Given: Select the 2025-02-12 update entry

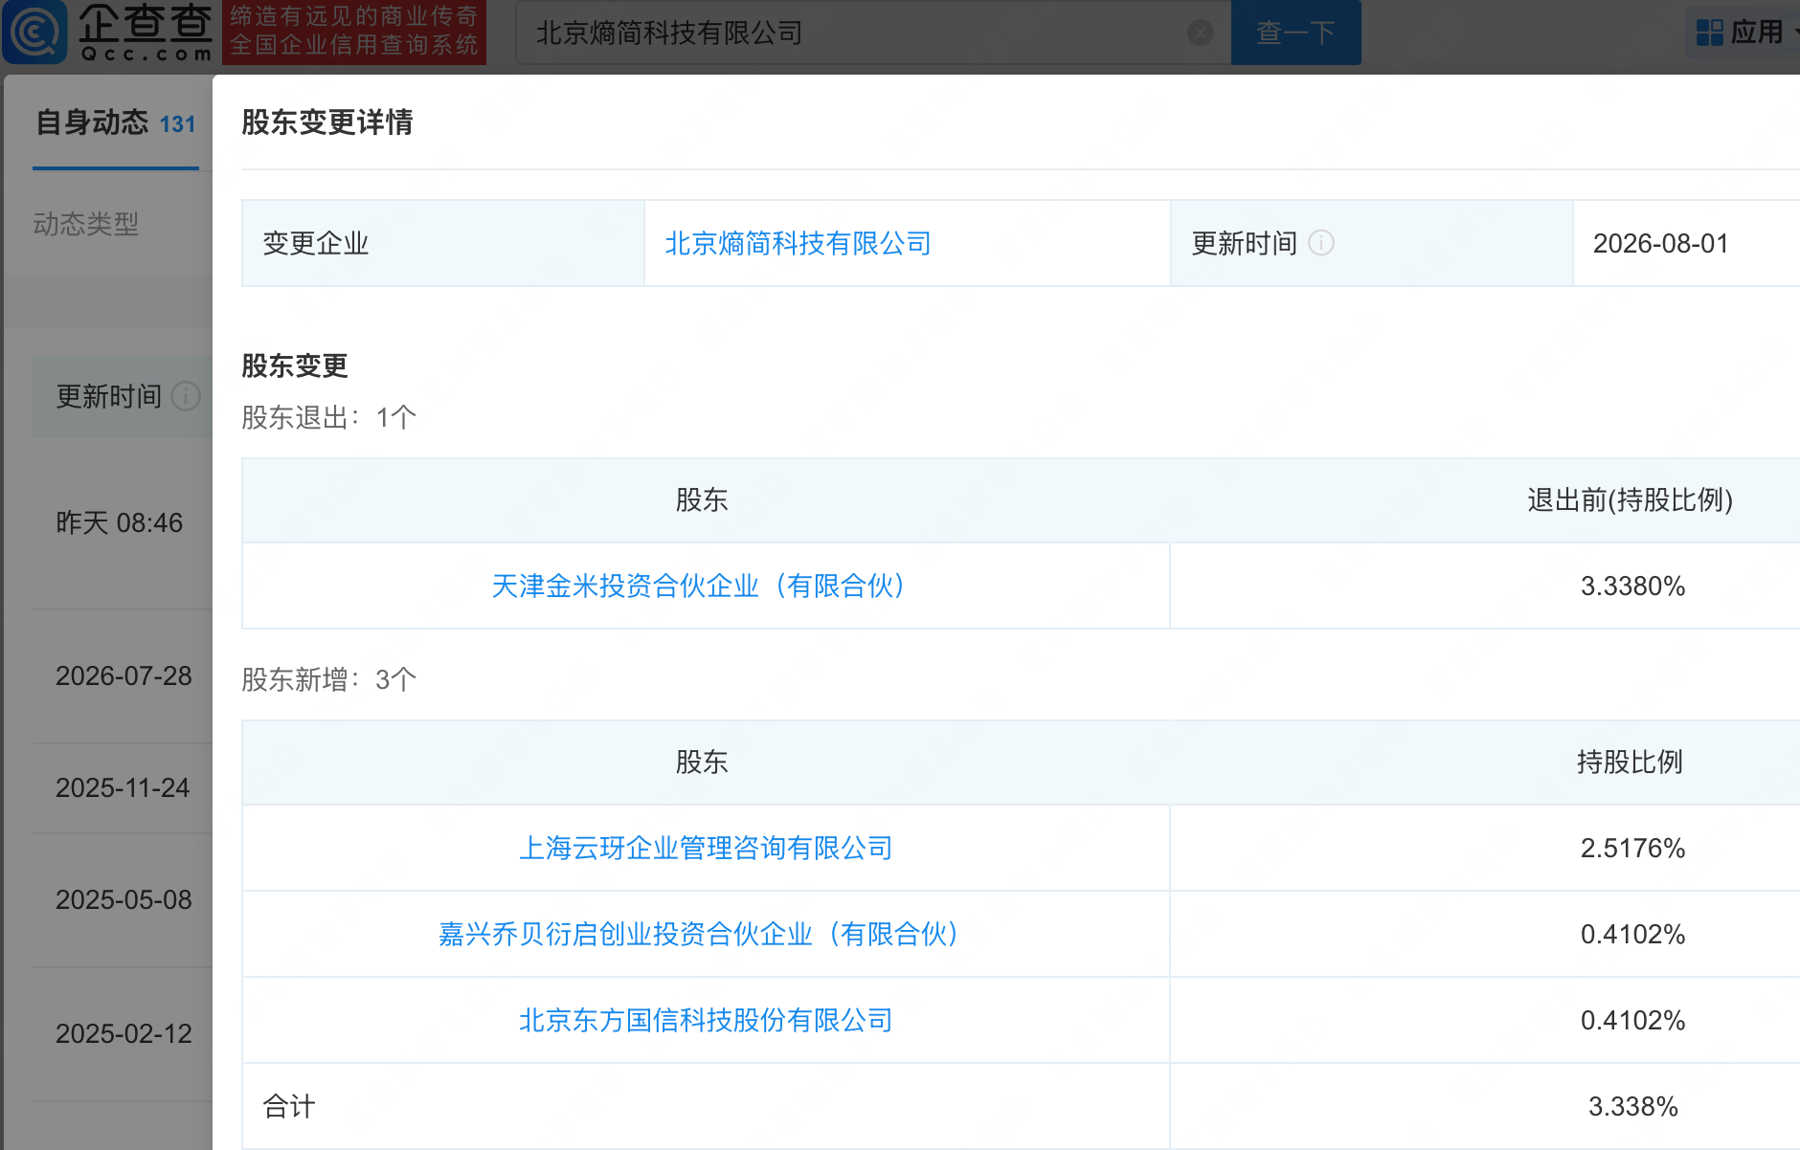Looking at the screenshot, I should [124, 1033].
